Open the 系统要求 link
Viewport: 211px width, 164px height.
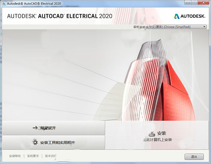point(32,156)
